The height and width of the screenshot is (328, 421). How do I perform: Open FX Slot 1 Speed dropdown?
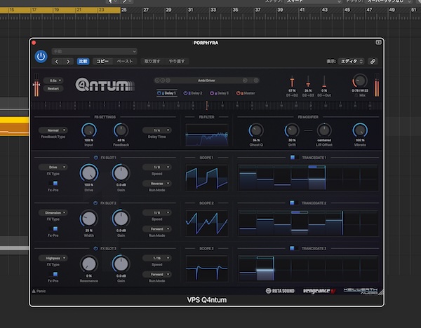tap(156, 167)
